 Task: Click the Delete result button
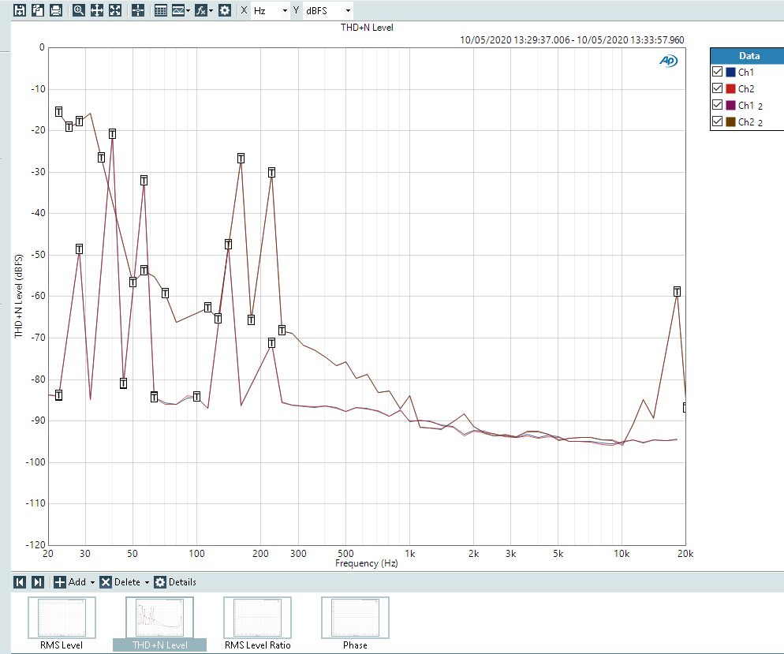click(120, 582)
